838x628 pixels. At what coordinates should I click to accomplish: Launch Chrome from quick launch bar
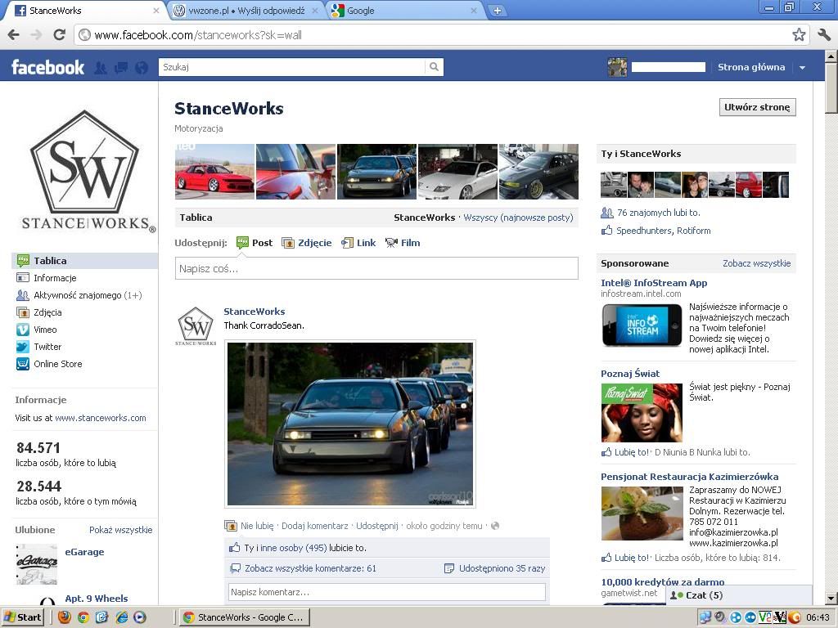click(83, 617)
